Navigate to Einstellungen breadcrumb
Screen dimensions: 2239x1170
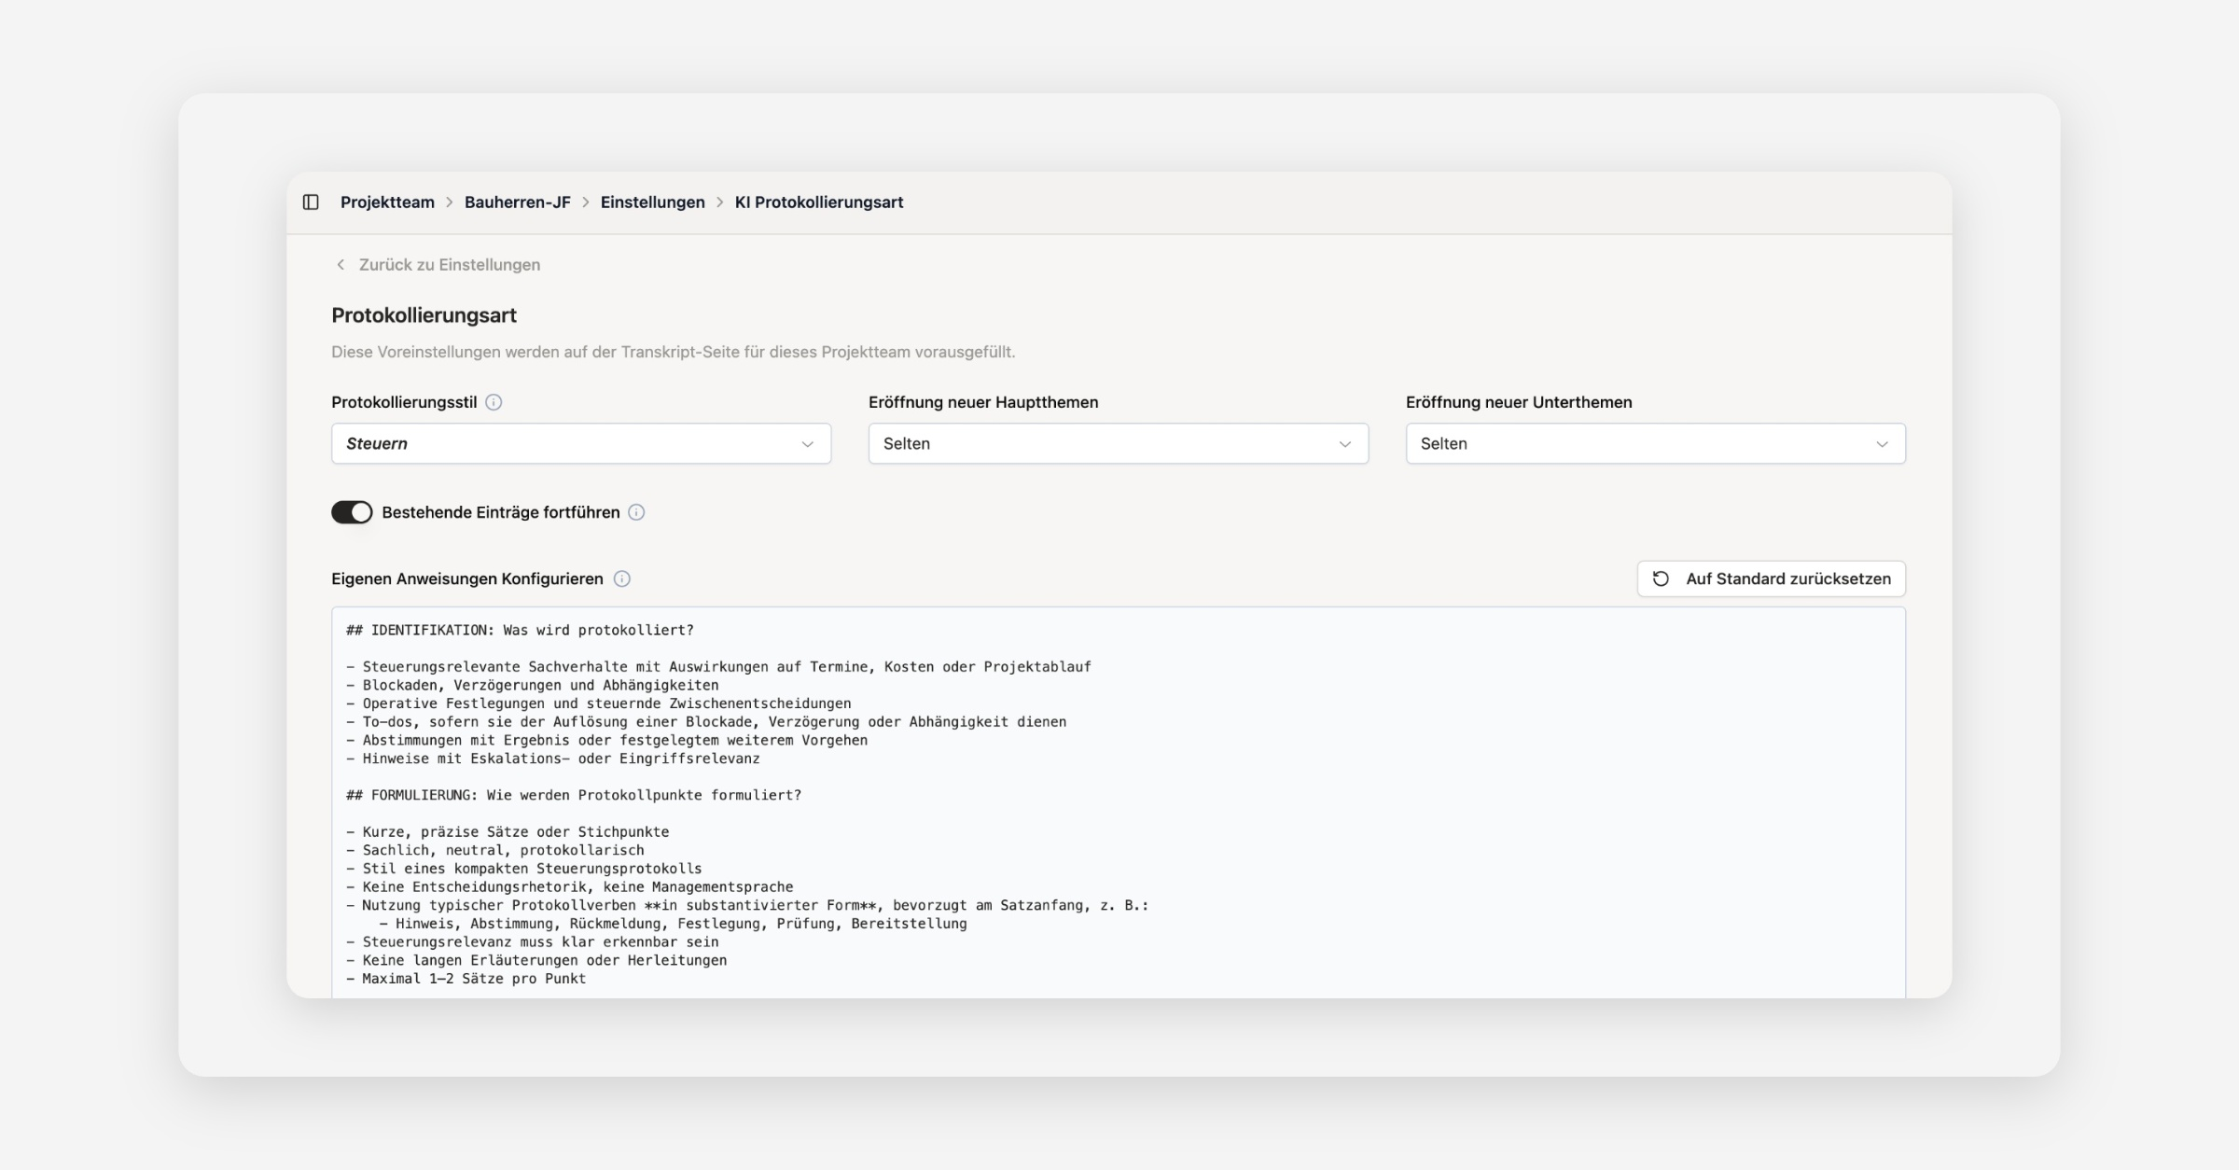652,202
